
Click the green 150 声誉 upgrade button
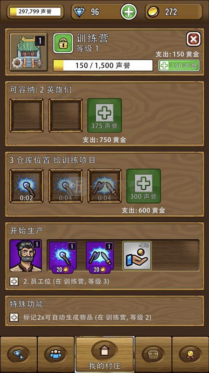179,66
